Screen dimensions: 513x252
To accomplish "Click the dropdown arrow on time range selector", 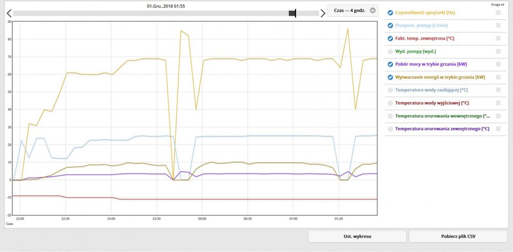I will (373, 10).
